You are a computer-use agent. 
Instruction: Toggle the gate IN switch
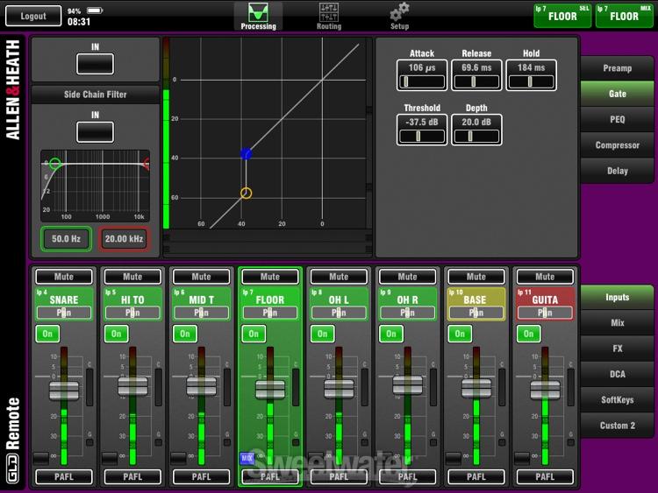[95, 63]
